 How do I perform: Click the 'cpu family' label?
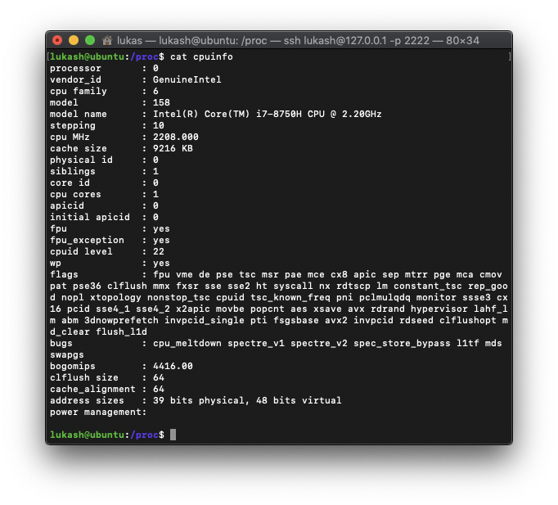click(x=79, y=92)
